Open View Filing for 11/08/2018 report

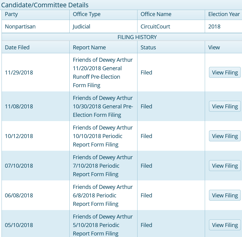point(225,107)
